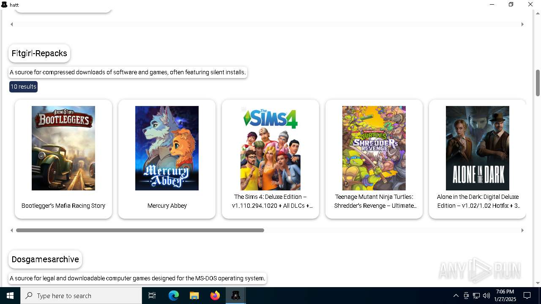The height and width of the screenshot is (304, 541).
Task: Open The Sims 4 cover image
Action: 270,148
